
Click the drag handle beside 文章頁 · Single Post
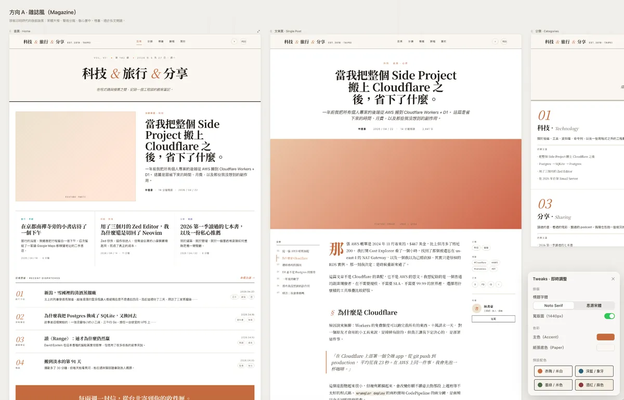click(272, 31)
